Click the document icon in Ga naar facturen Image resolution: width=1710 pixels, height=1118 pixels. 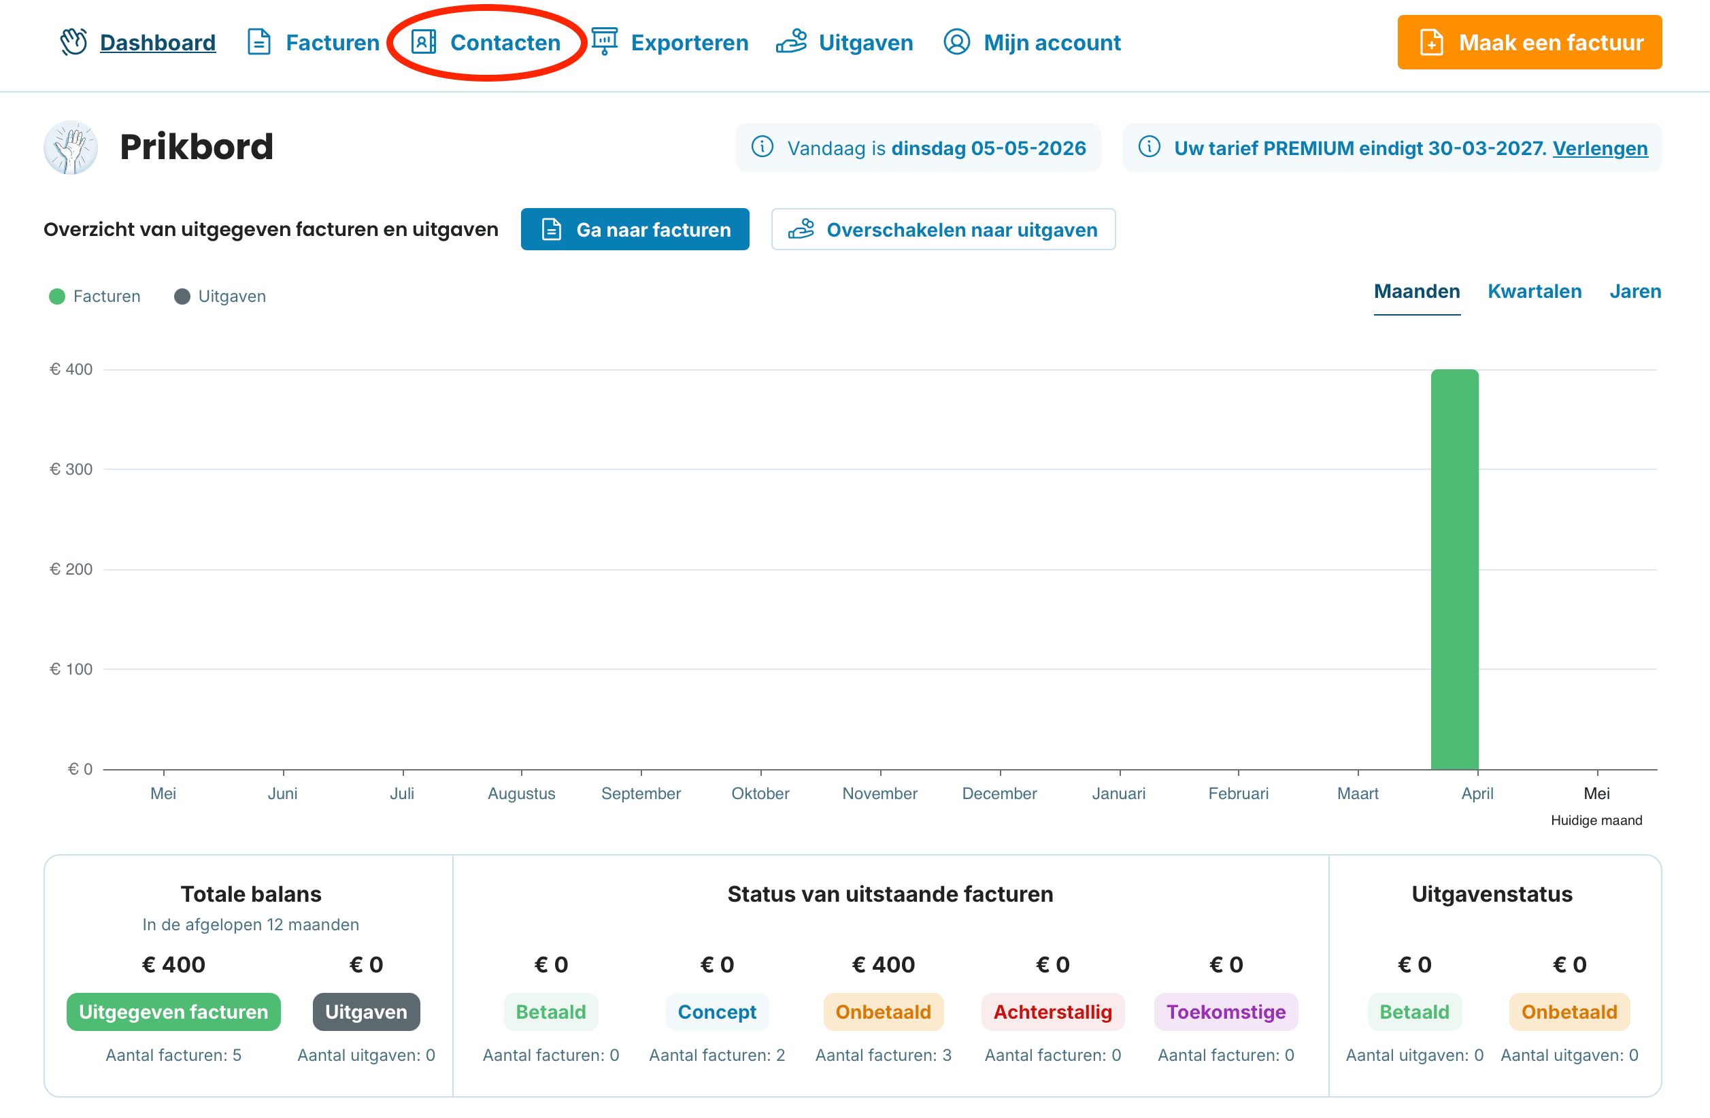pos(551,230)
